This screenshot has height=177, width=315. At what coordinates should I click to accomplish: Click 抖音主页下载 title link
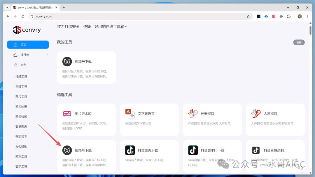coord(148,150)
